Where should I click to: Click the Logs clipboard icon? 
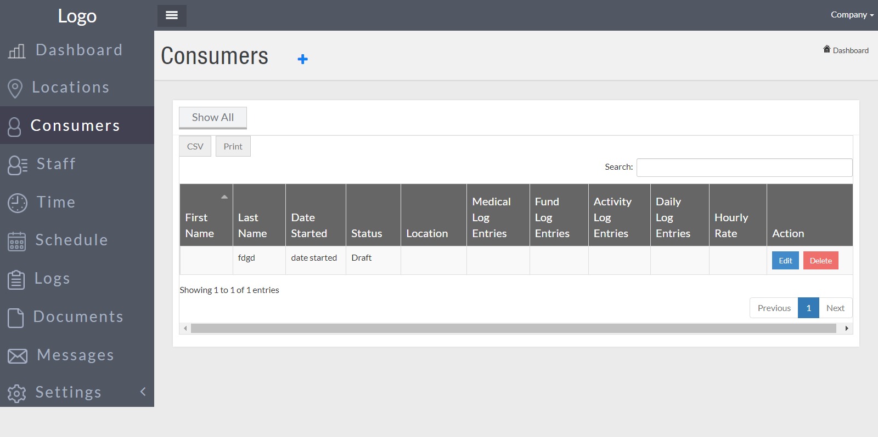coord(16,279)
